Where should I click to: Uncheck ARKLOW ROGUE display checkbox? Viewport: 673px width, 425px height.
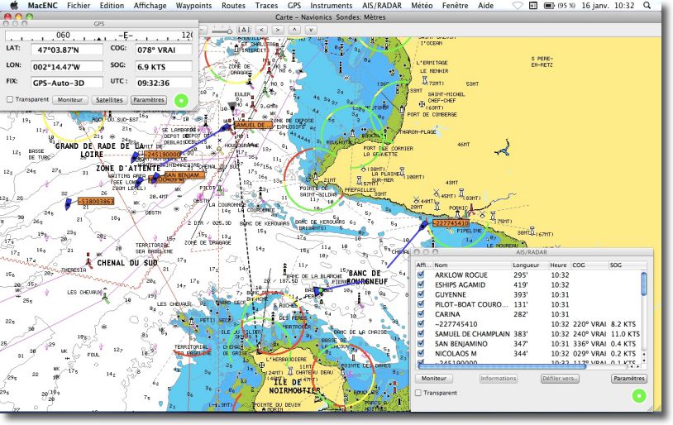point(421,275)
